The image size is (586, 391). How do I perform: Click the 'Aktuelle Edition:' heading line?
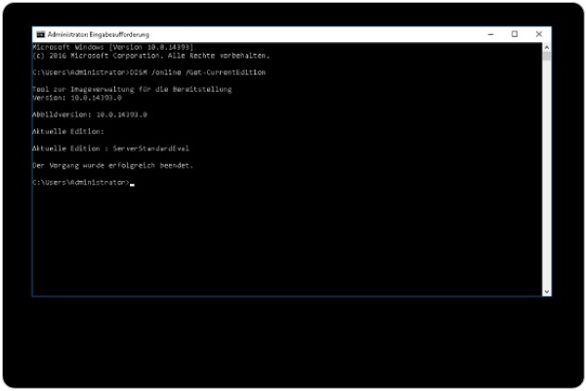point(68,131)
